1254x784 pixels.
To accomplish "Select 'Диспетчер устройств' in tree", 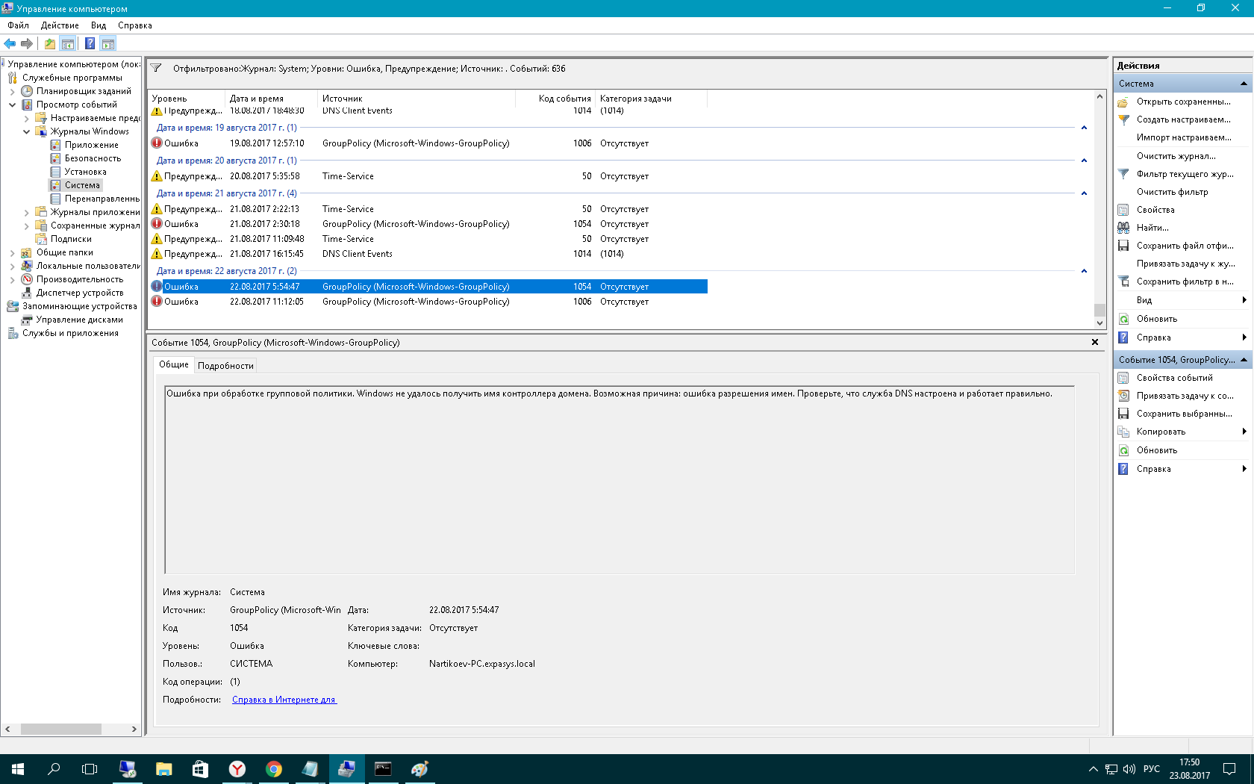I will [x=80, y=293].
